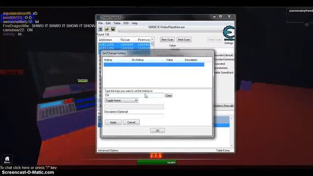Click the Undo Scan button
Screen dimensions: 313x176
215,40
